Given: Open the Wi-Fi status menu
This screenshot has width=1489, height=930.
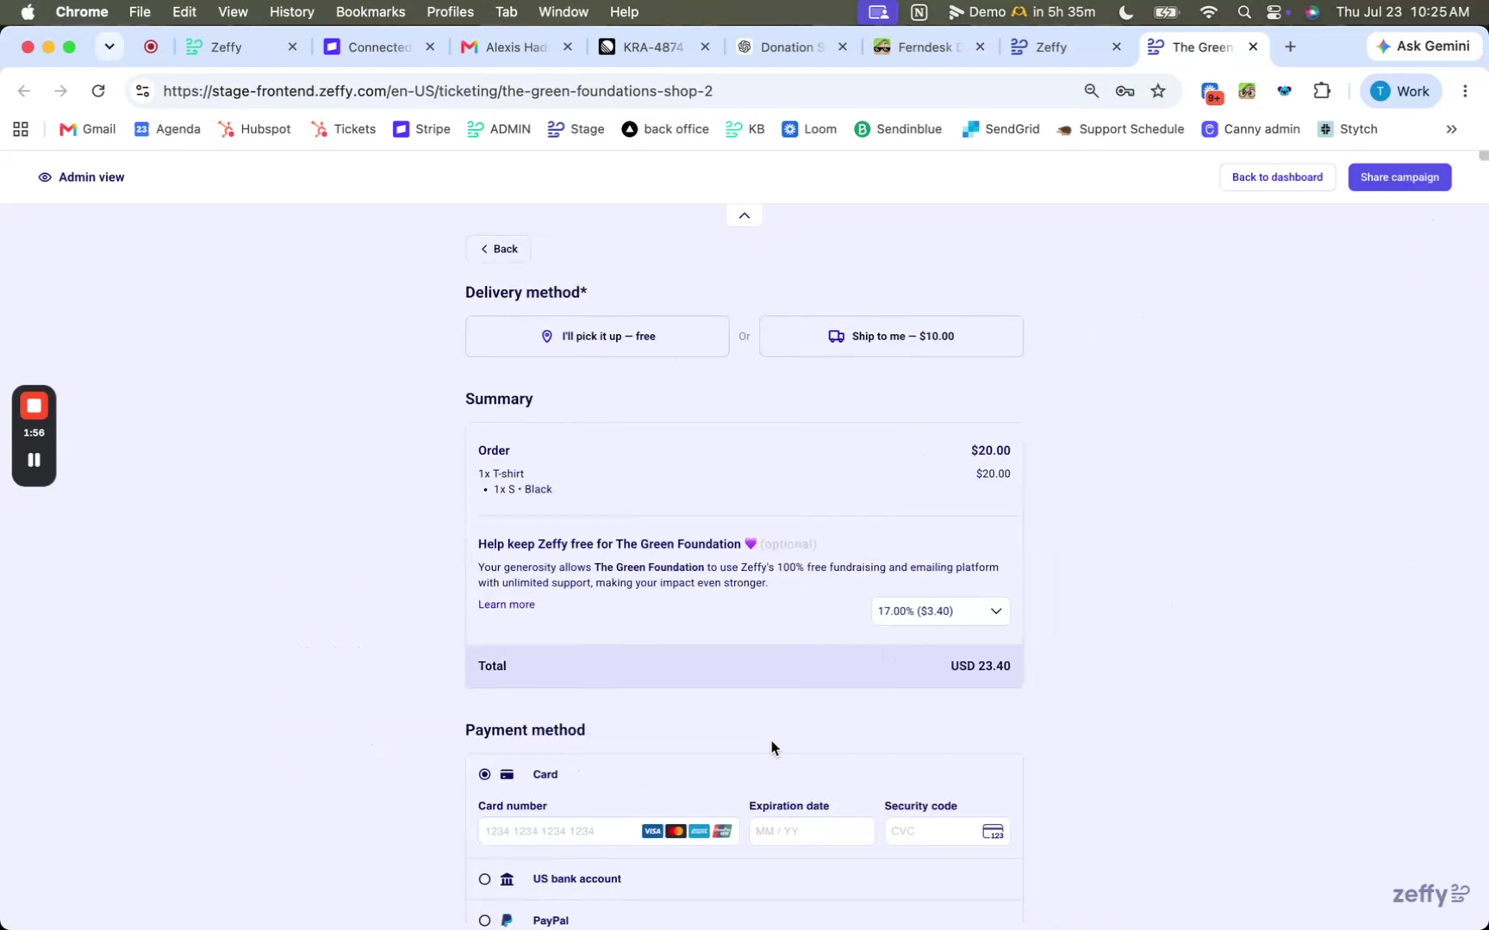Looking at the screenshot, I should pyautogui.click(x=1208, y=12).
